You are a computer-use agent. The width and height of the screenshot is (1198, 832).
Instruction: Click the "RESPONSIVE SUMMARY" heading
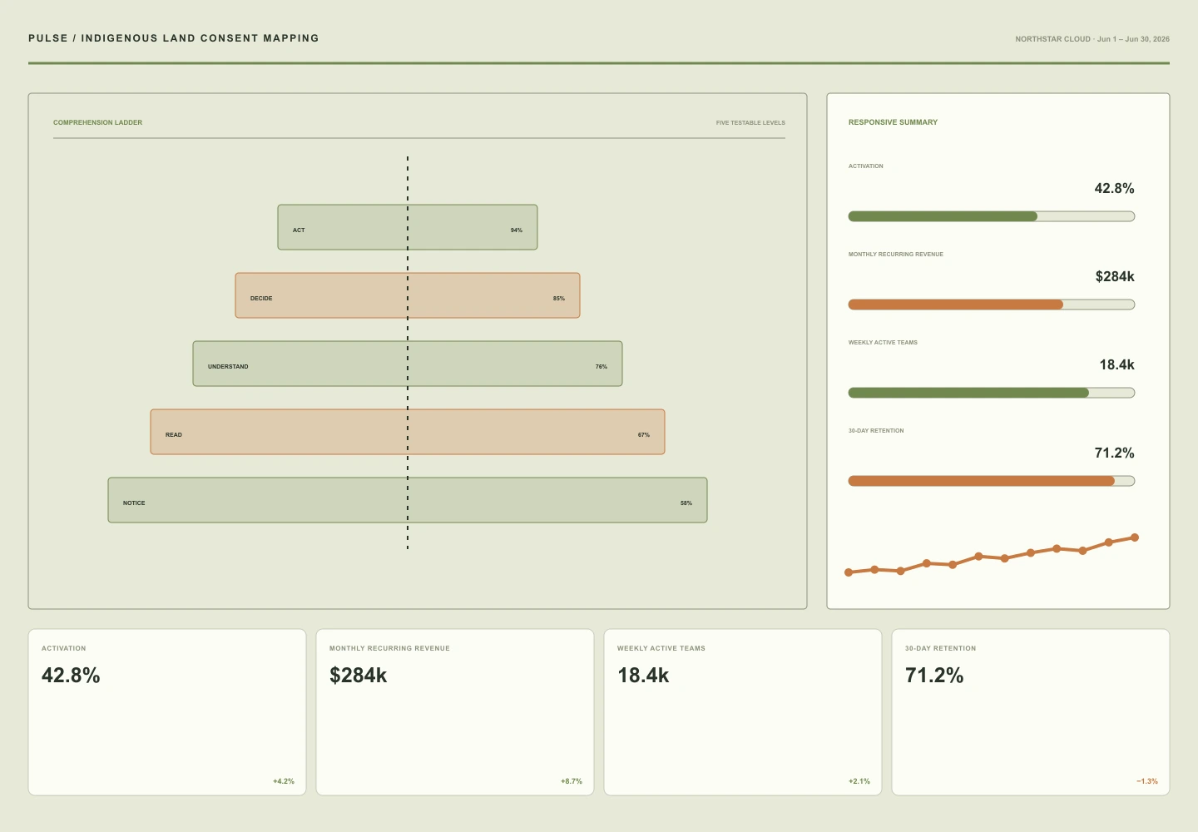pyautogui.click(x=893, y=122)
